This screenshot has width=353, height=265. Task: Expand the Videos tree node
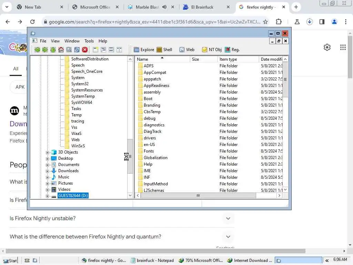pyautogui.click(x=47, y=190)
